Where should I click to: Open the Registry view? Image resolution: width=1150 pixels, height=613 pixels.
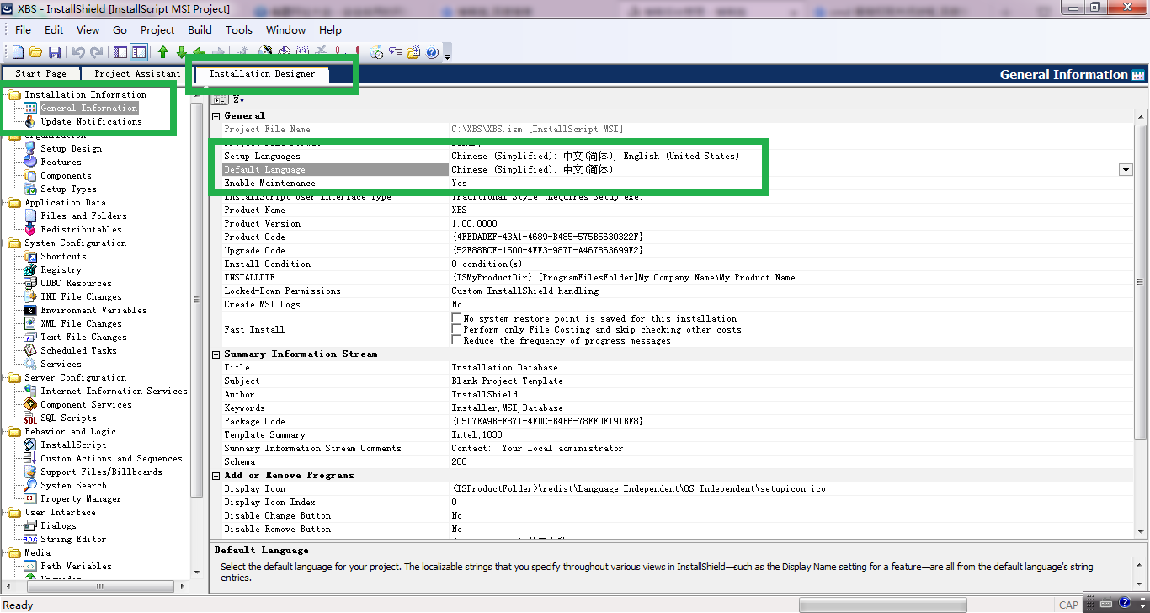[x=61, y=269]
